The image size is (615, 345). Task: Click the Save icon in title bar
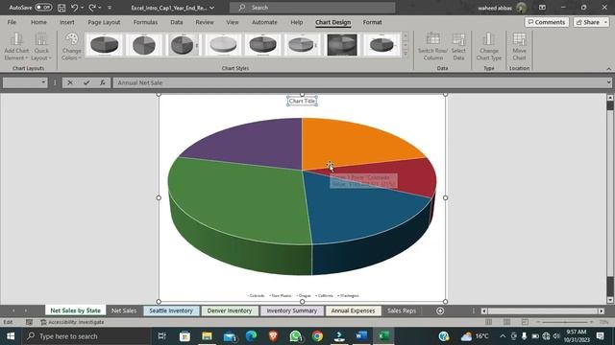tap(61, 8)
